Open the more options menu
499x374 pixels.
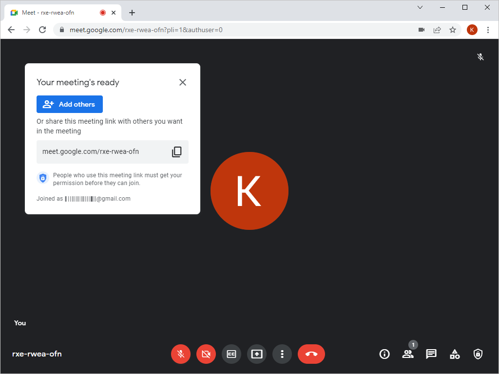click(x=282, y=354)
